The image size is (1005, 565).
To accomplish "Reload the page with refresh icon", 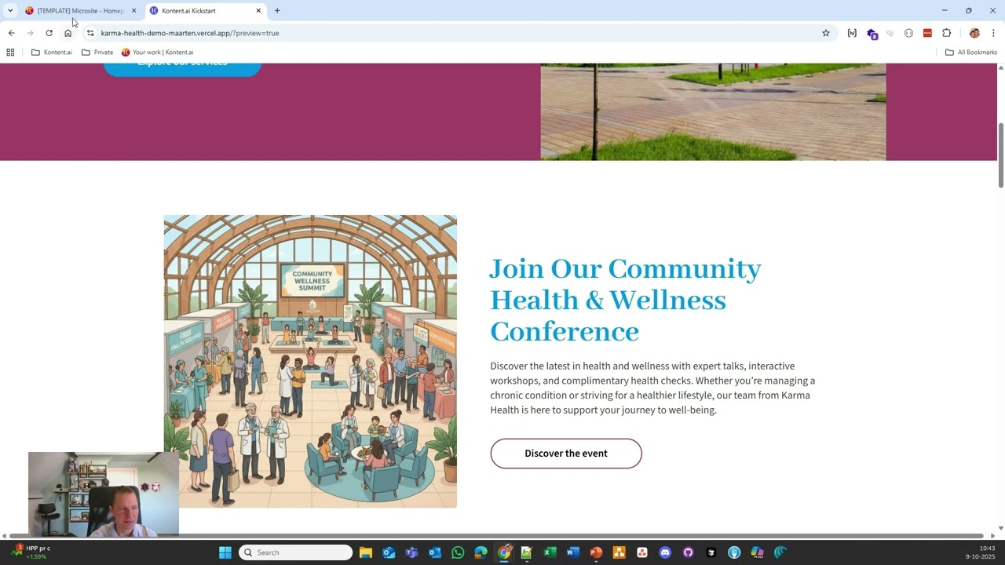I will pos(49,33).
